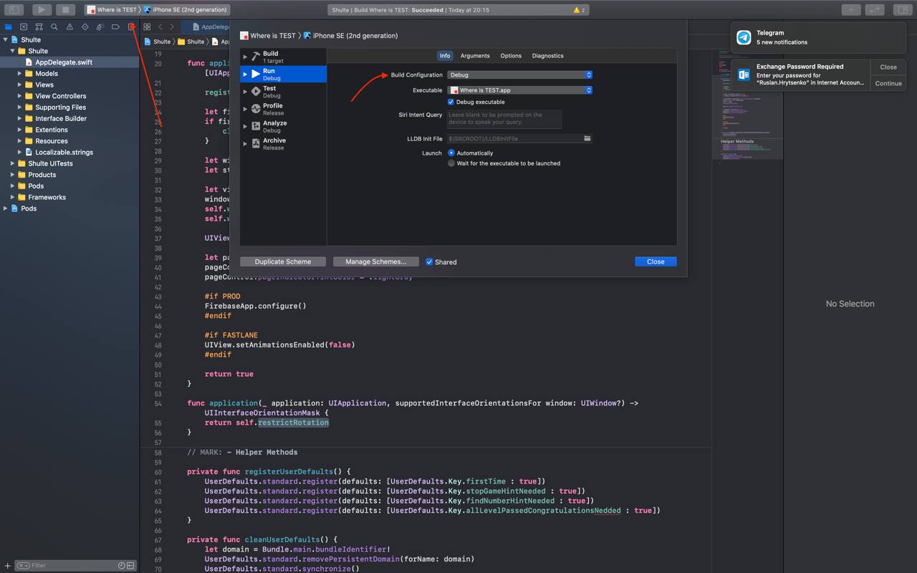The image size is (917, 573).
Task: Browse for LLDB Init File folder icon
Action: (587, 138)
